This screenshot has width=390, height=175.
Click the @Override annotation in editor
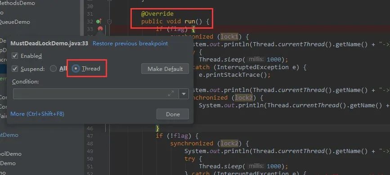(x=157, y=13)
